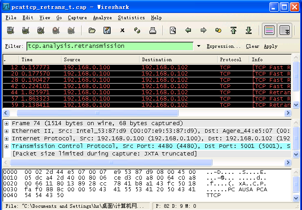Screen dimensions: 302x210
Task: Expand the Ethernet II tree node
Action: coord(6,131)
